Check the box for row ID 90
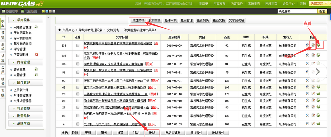The width and height of the screenshot is (331, 137). [78, 81]
